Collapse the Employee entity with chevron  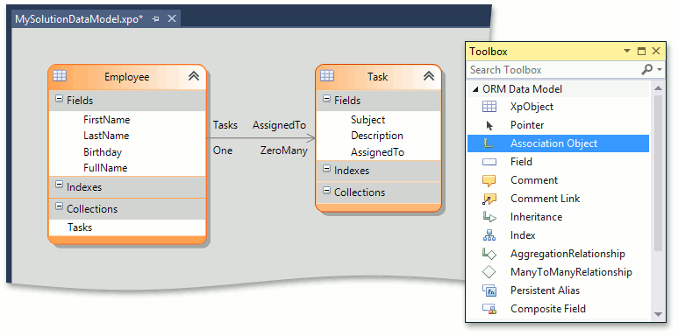click(x=194, y=76)
